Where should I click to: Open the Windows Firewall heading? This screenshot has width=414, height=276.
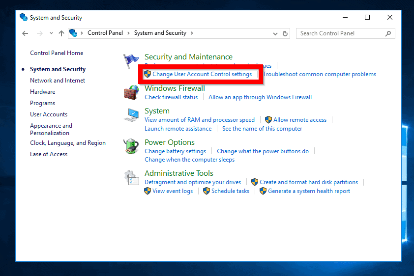(x=175, y=88)
